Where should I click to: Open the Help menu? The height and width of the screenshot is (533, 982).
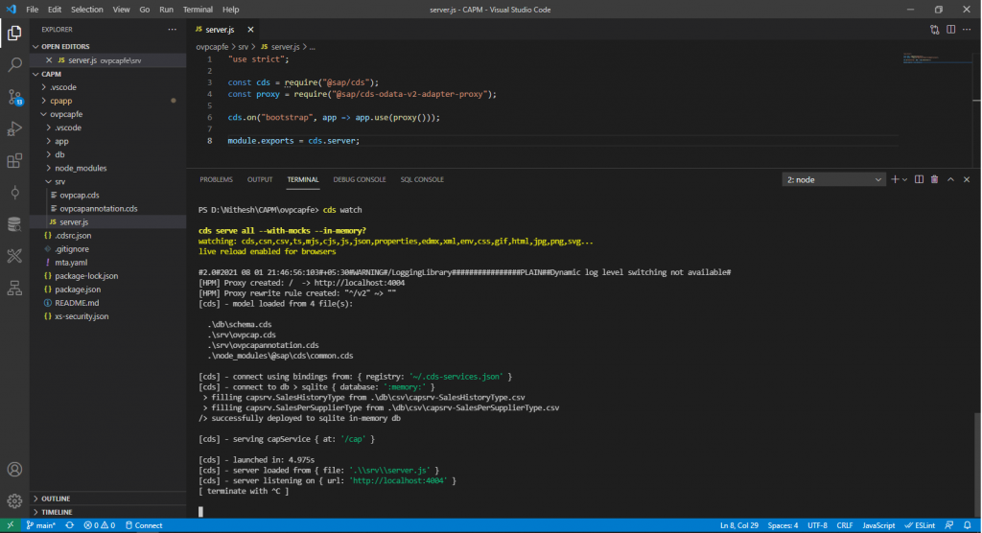tap(230, 10)
